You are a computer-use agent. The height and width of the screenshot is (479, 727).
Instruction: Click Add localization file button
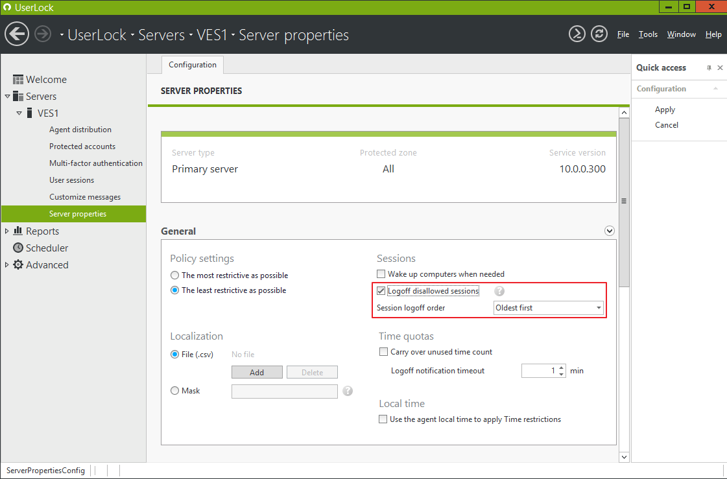click(257, 373)
